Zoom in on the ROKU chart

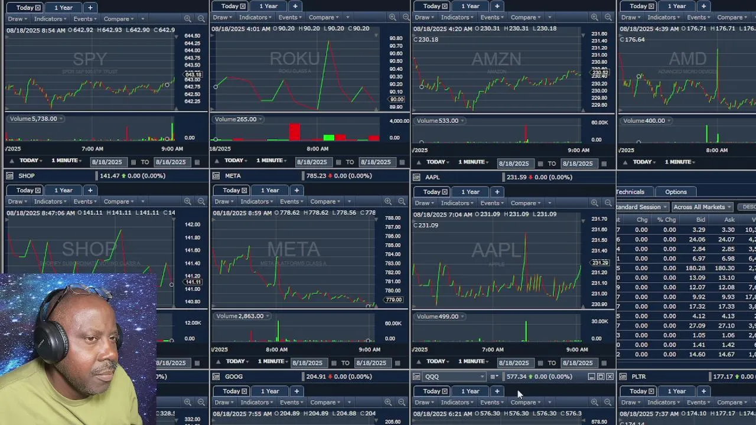pyautogui.click(x=393, y=17)
